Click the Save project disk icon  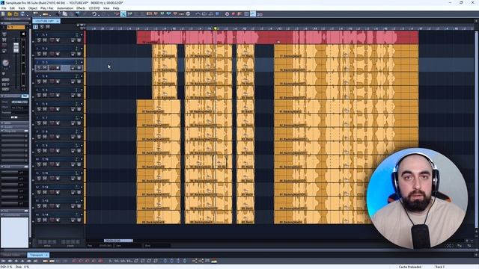[x=22, y=14]
